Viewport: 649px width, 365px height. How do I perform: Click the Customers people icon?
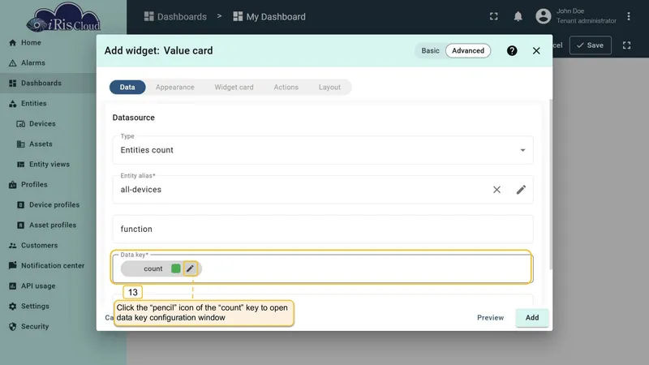[12, 246]
